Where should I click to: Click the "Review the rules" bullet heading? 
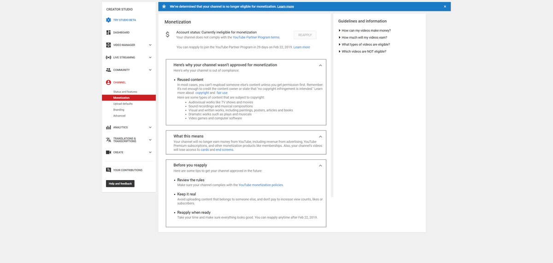coord(191,180)
